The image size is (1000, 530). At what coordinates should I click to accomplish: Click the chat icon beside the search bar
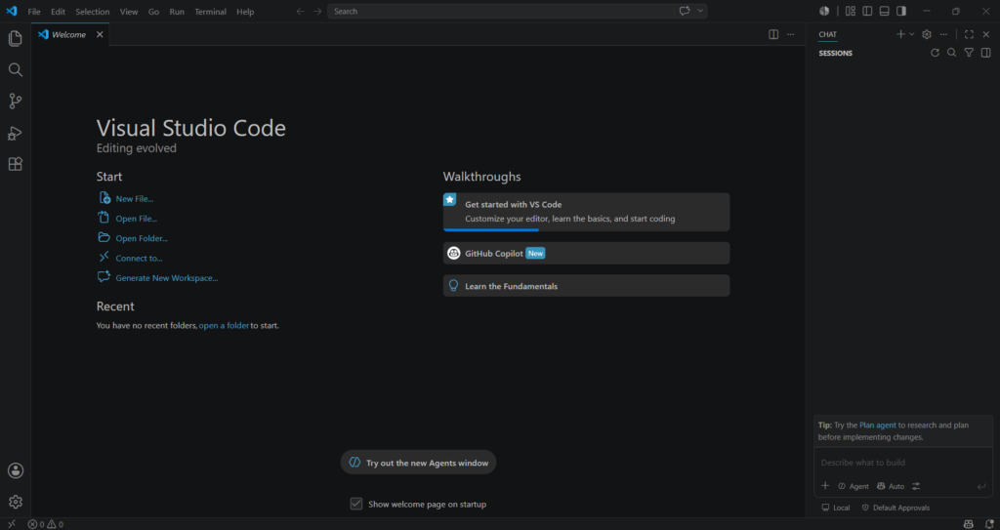(x=685, y=11)
